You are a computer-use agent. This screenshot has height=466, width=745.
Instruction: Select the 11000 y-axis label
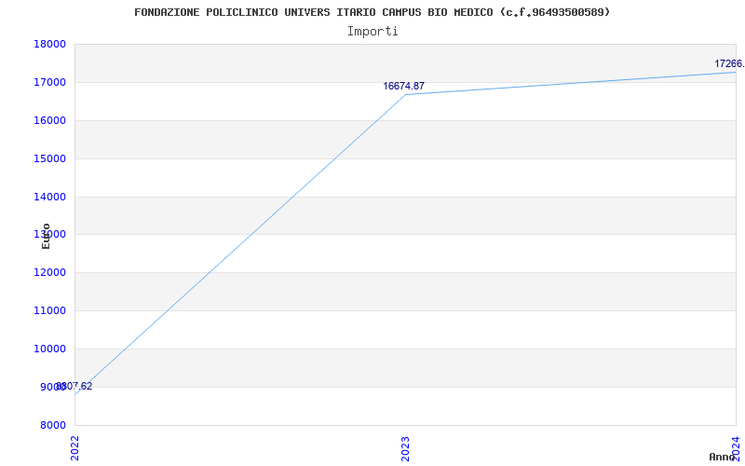49,310
